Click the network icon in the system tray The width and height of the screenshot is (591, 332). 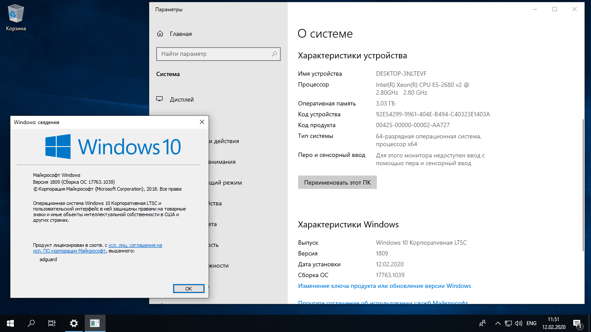[509, 323]
